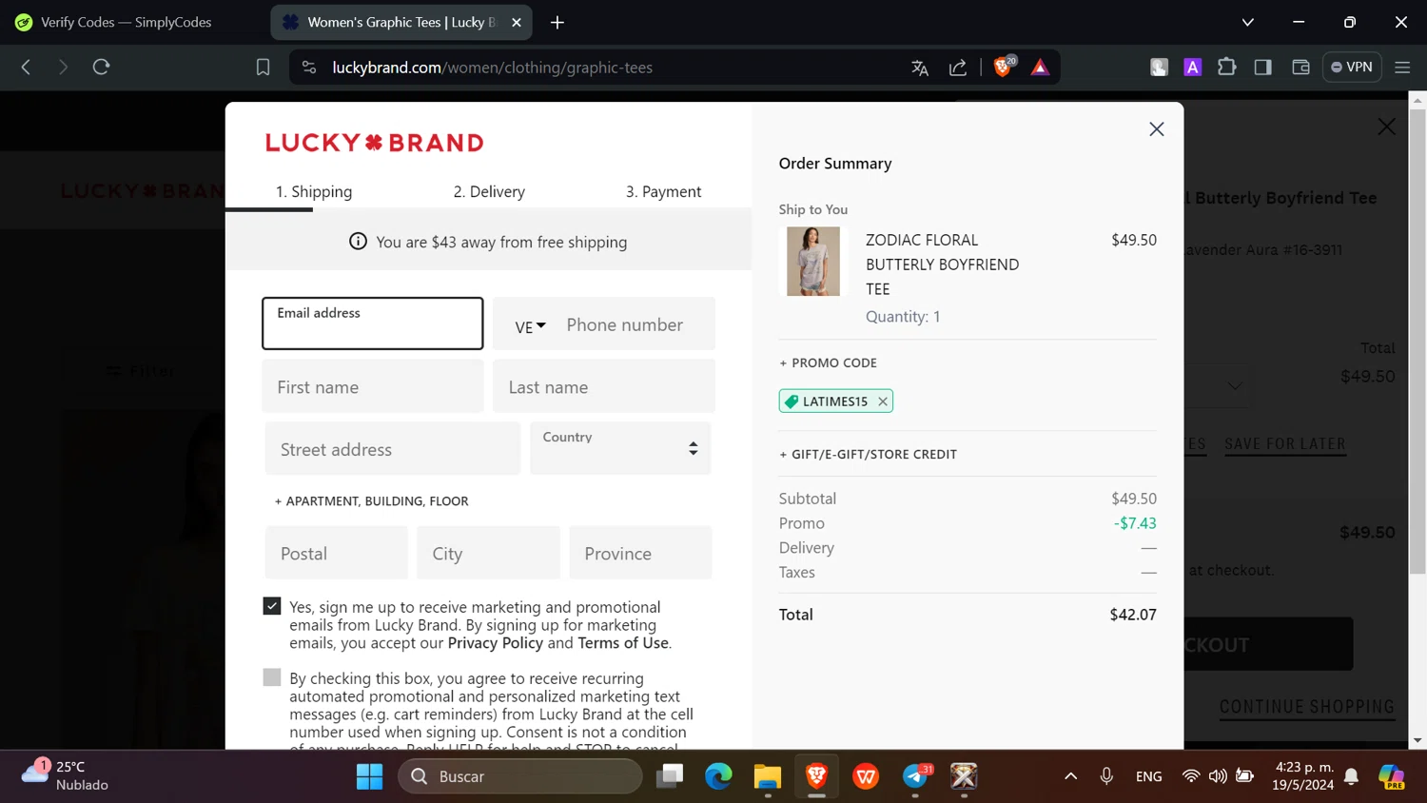This screenshot has width=1427, height=803.
Task: Open the browser hamburger menu
Action: (1401, 67)
